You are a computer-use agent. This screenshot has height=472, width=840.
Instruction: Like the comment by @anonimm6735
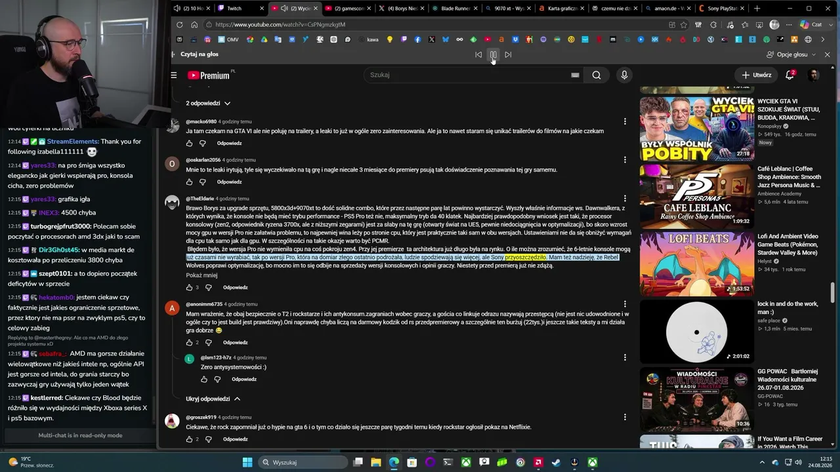pos(189,343)
